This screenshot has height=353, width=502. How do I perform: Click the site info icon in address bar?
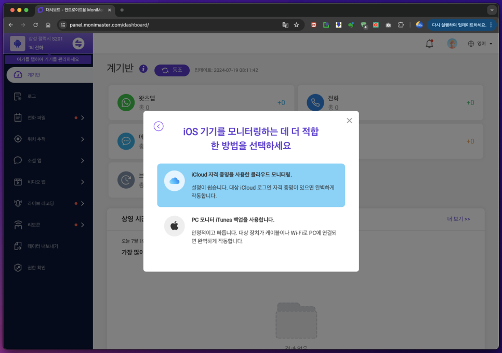pyautogui.click(x=63, y=25)
